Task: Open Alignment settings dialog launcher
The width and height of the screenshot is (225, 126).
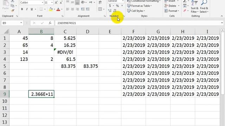Action: (105, 16)
